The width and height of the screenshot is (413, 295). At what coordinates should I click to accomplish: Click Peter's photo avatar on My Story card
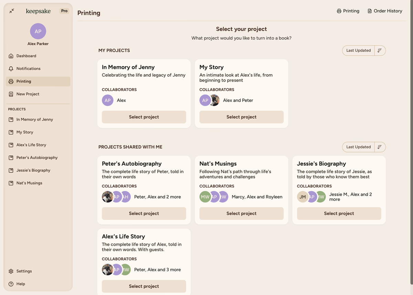(x=215, y=100)
